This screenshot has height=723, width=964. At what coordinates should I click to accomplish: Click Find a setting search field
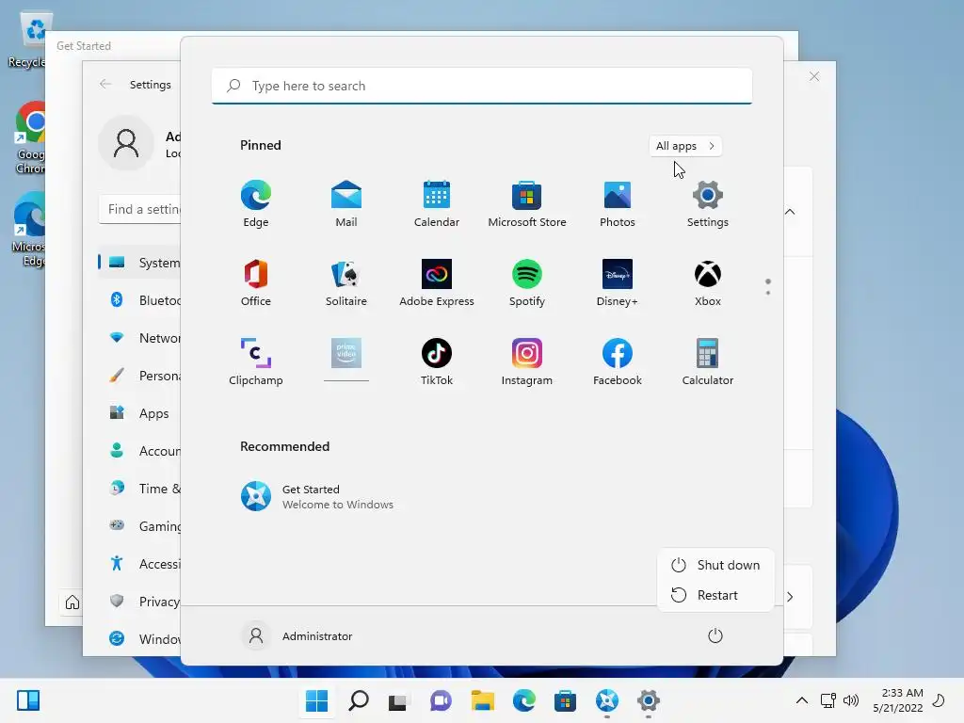pyautogui.click(x=140, y=210)
